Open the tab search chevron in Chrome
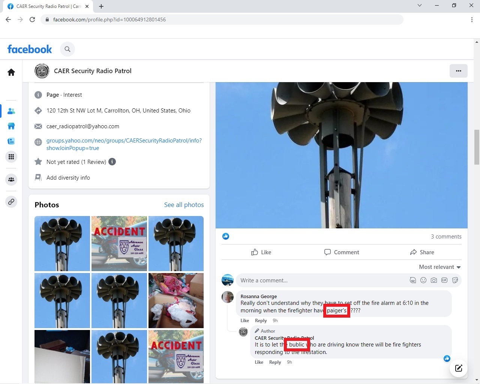The image size is (480, 384). 420,6
